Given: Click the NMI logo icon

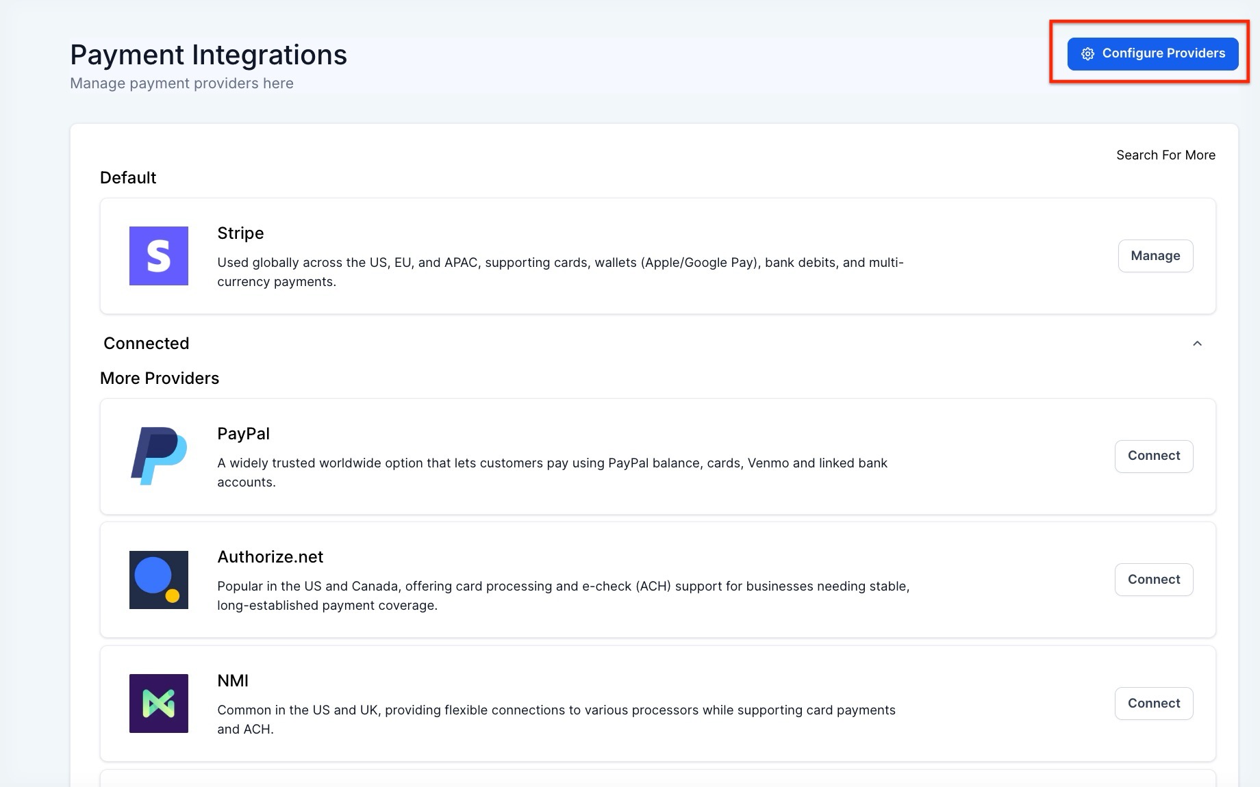Looking at the screenshot, I should (x=158, y=704).
